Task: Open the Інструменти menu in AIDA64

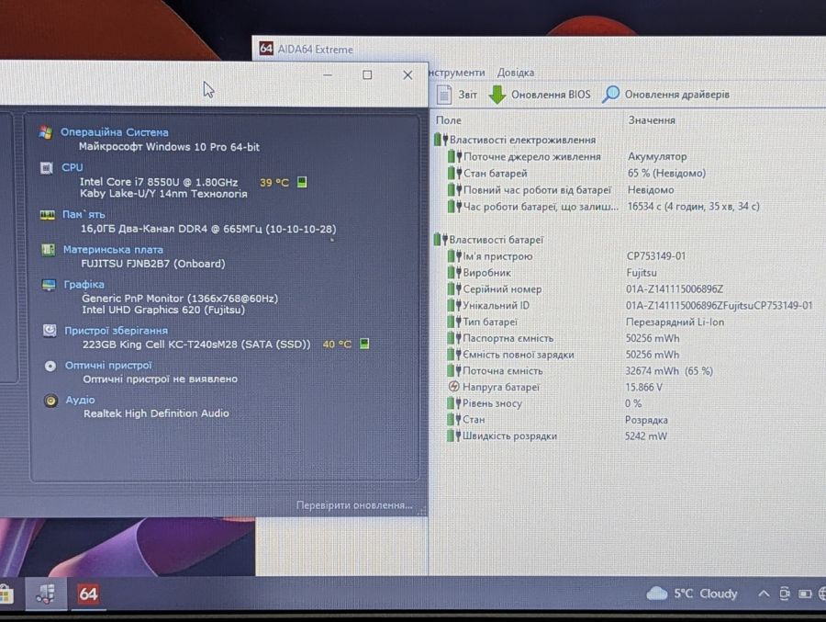Action: 456,73
